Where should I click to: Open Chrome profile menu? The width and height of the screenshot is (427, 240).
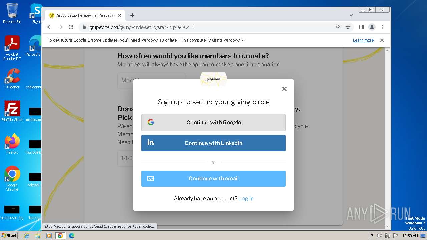(x=372, y=27)
